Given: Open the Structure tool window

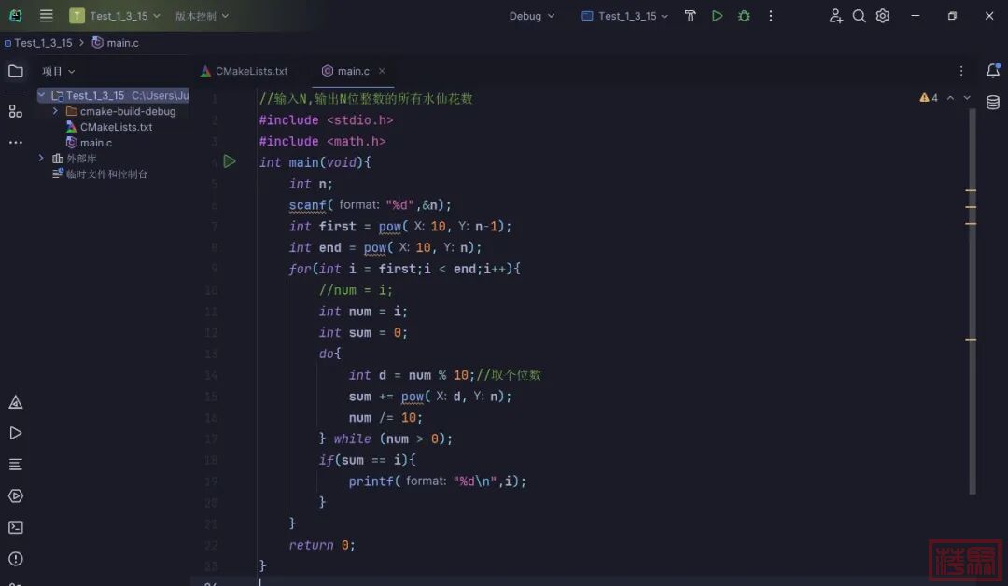Looking at the screenshot, I should tap(16, 111).
